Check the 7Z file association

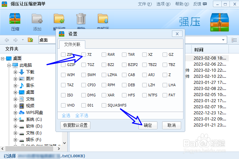(x=84, y=54)
